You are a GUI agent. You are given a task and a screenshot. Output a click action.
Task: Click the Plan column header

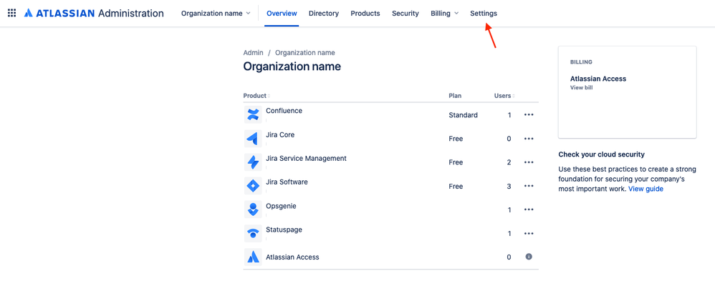[x=455, y=96]
